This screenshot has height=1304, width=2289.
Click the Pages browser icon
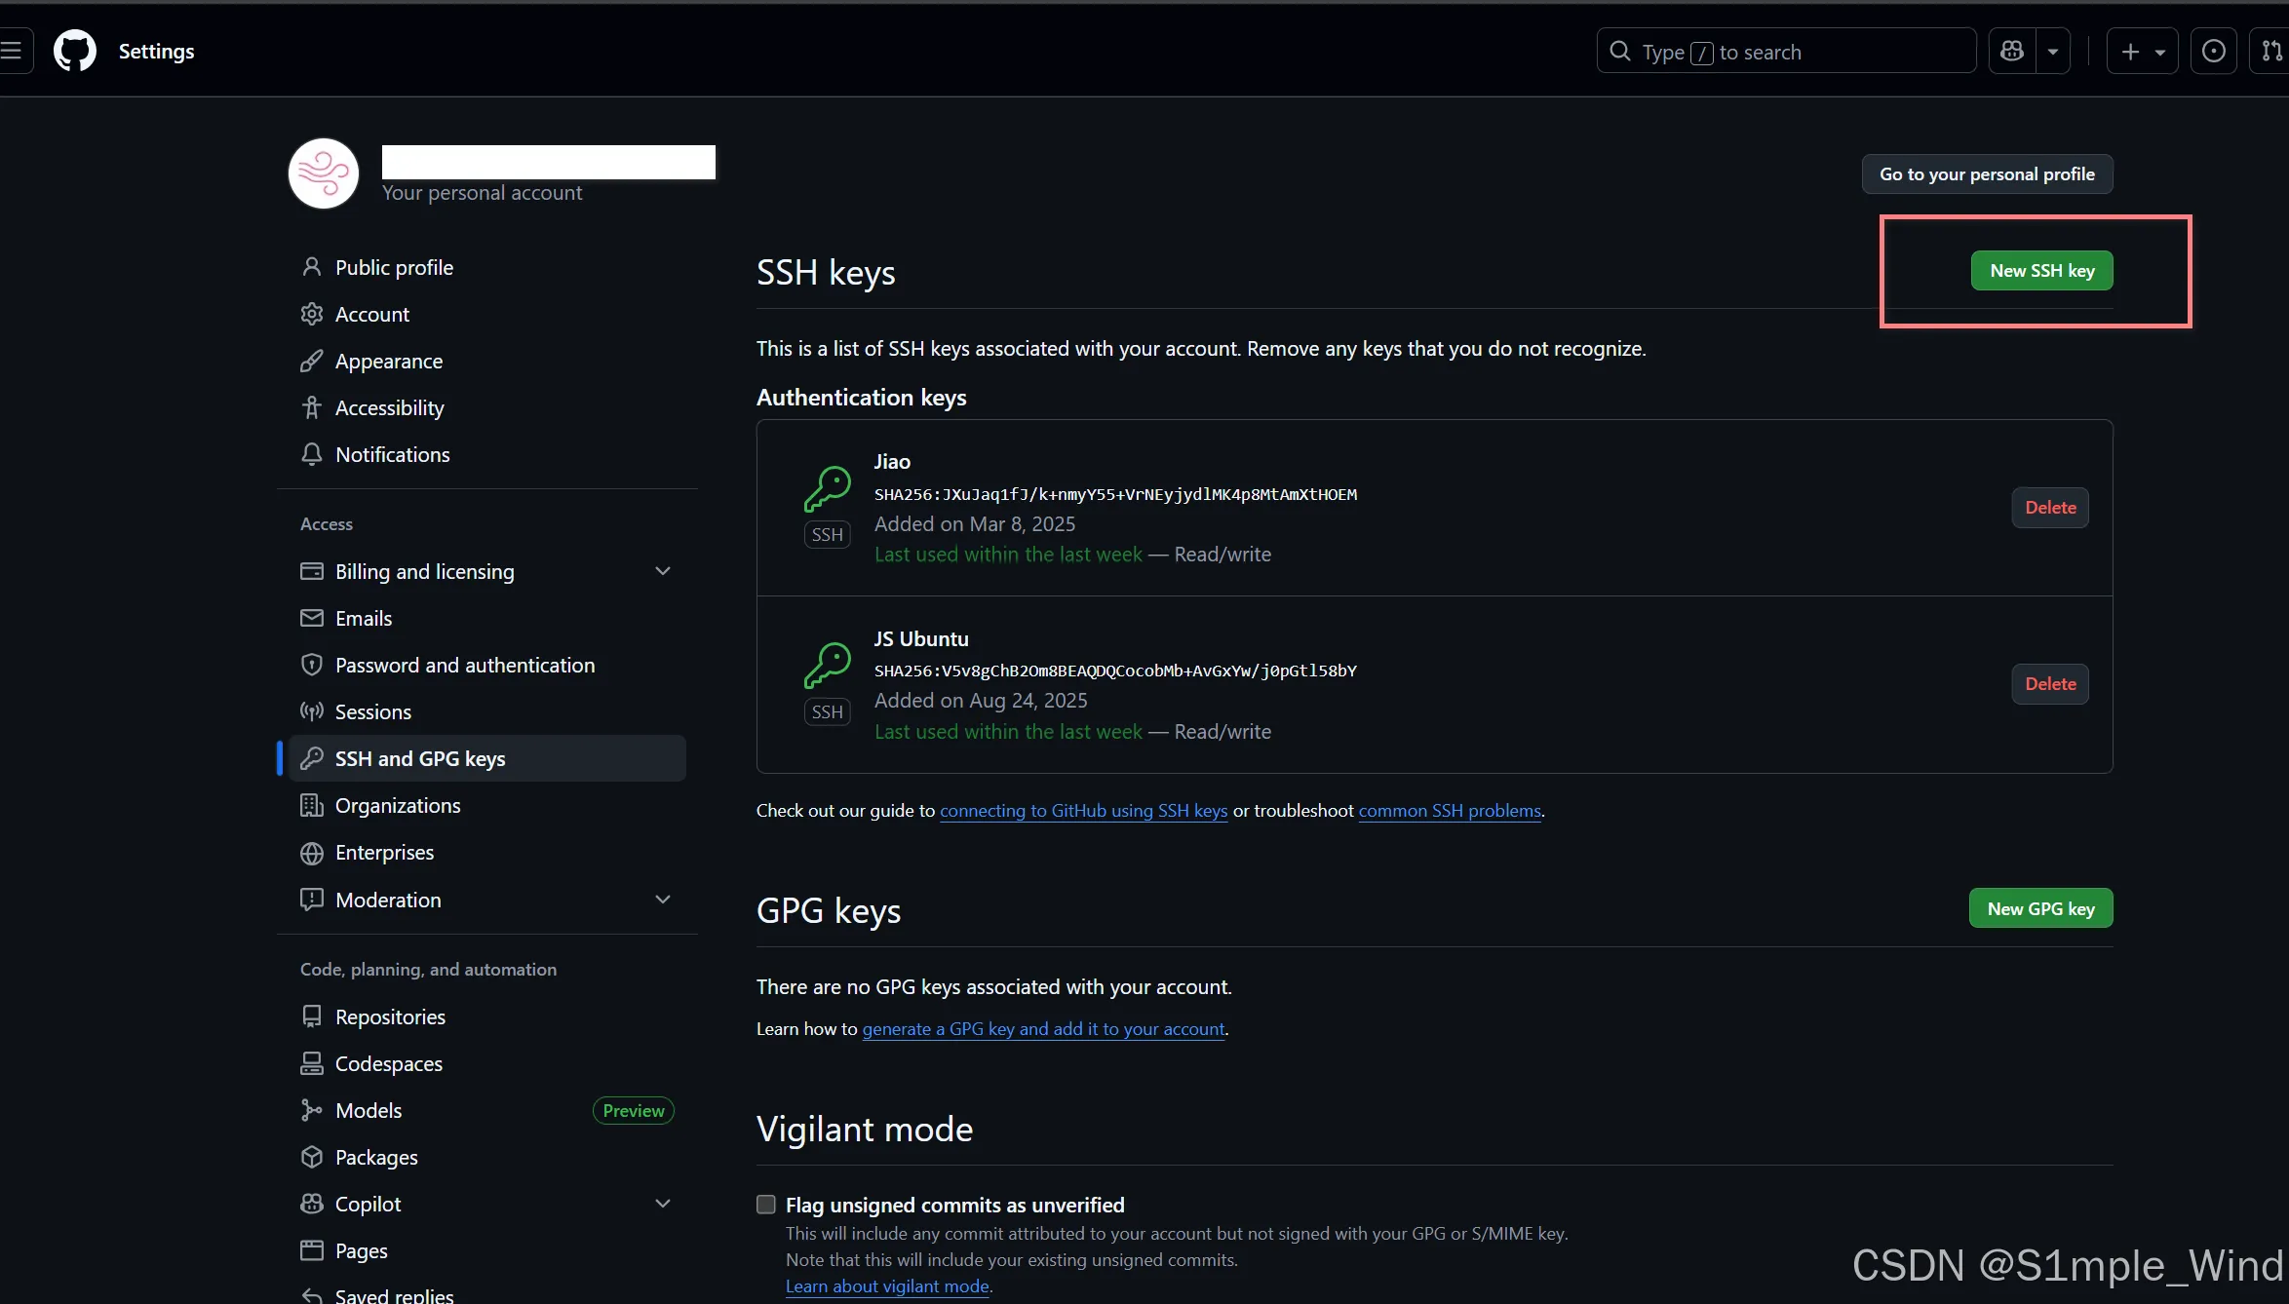(312, 1250)
